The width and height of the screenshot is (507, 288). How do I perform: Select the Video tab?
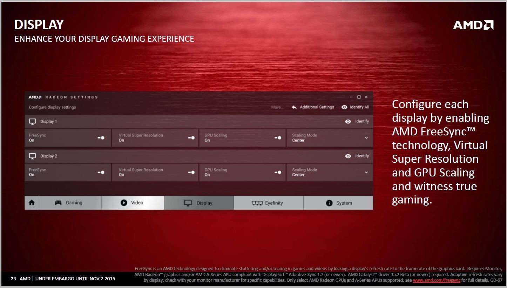[x=132, y=203]
